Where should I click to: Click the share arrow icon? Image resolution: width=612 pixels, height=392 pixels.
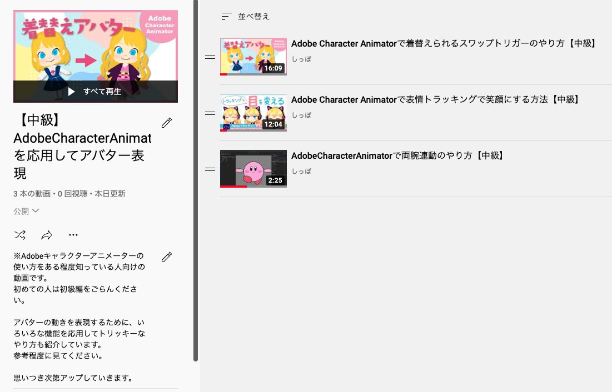47,235
